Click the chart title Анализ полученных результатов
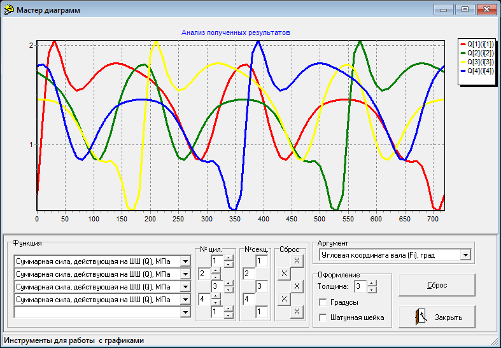 tap(236, 32)
